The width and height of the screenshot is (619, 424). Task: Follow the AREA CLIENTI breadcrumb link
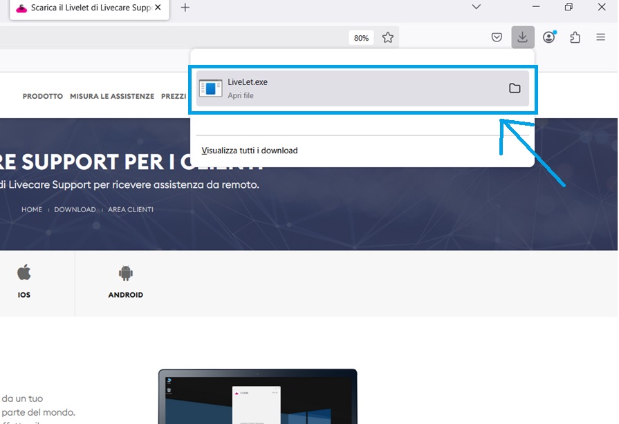(131, 209)
